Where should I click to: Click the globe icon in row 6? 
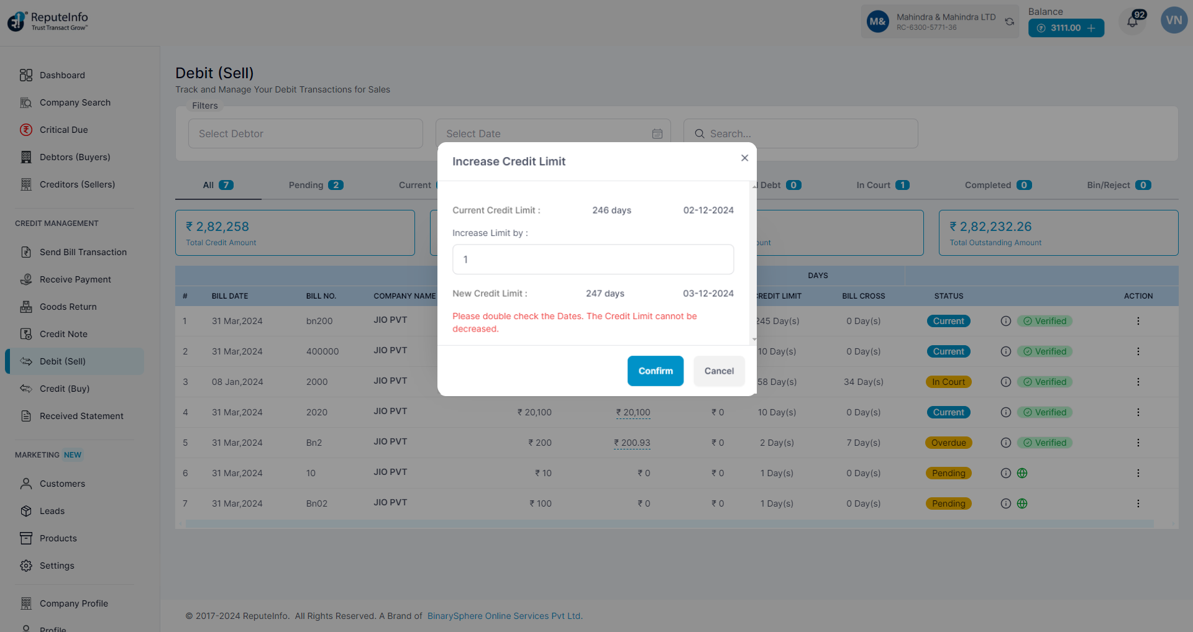coord(1022,473)
